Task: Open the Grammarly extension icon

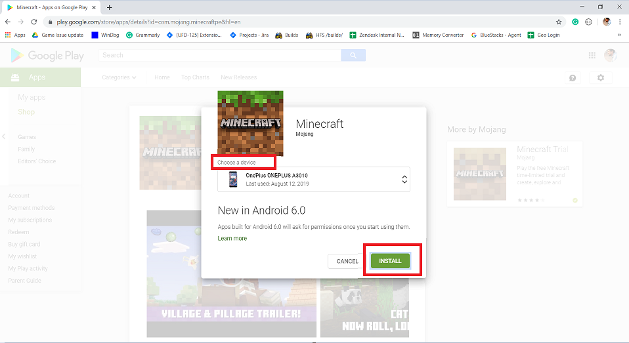Action: click(x=575, y=22)
